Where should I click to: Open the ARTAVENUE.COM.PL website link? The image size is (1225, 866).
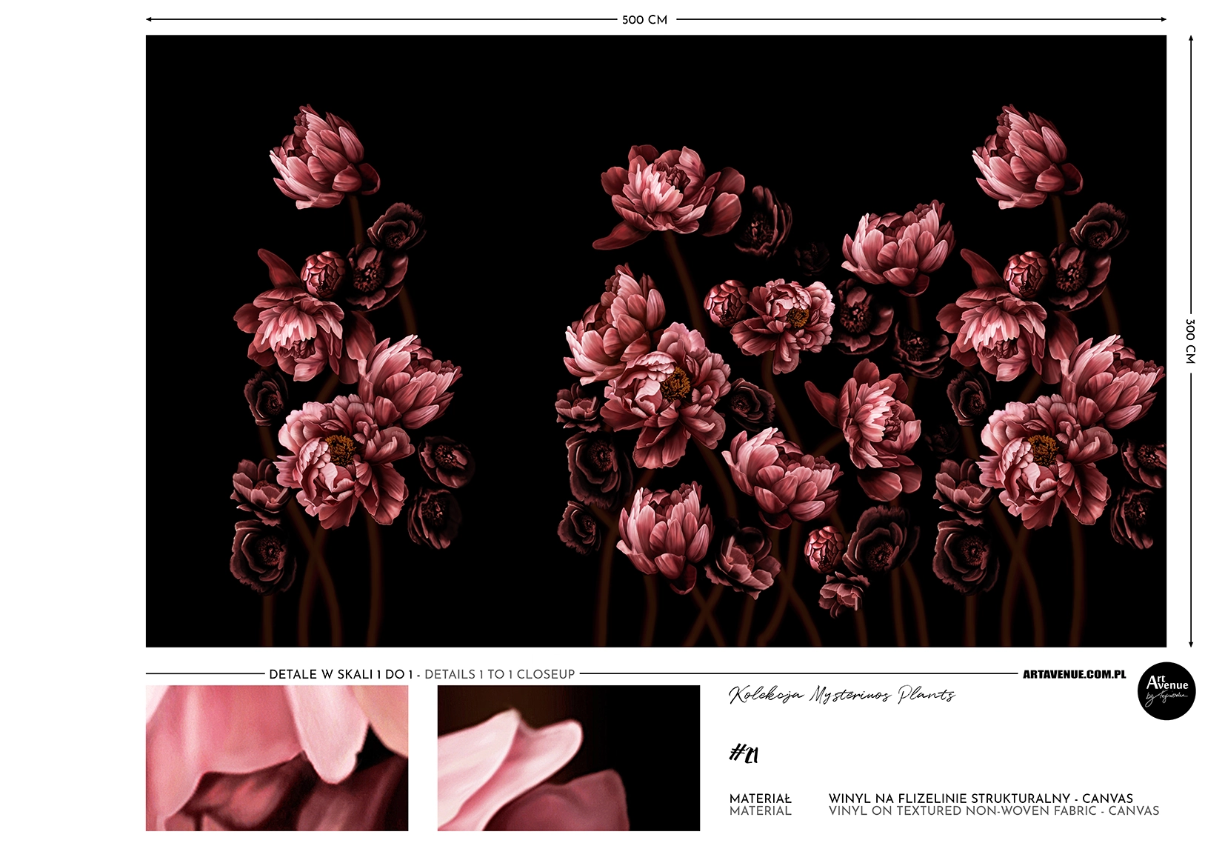pos(1073,674)
